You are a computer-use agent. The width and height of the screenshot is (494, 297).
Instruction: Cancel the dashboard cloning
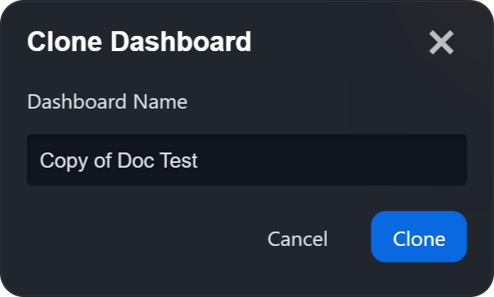click(x=297, y=239)
